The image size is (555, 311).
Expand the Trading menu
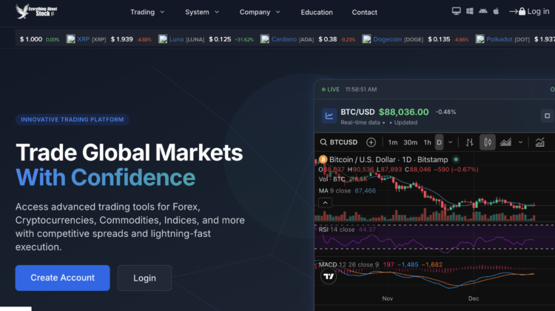(147, 12)
